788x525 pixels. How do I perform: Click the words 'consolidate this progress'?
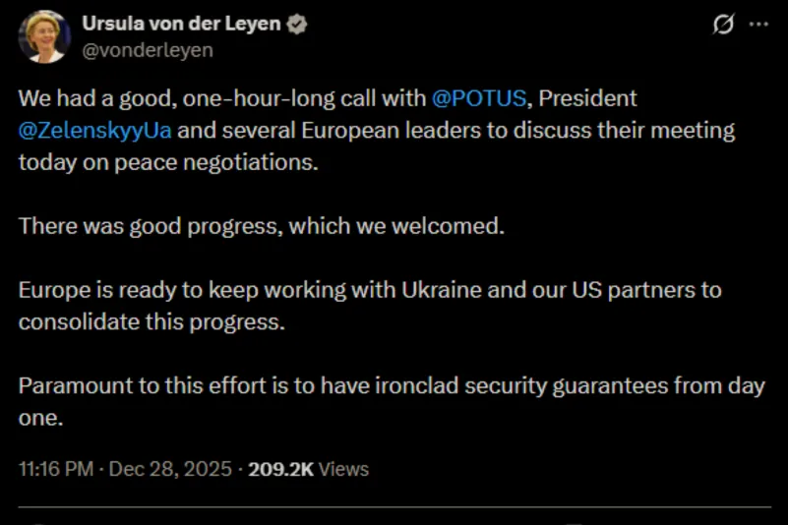pos(151,321)
